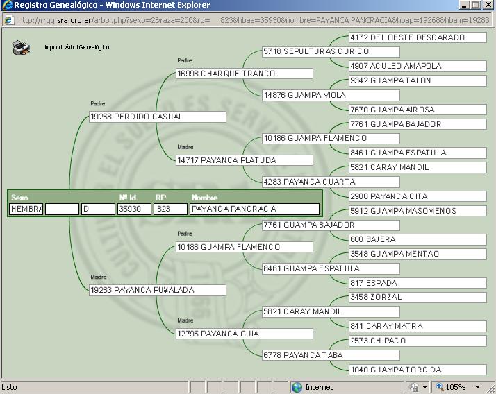Click ancestor 4172 DEL OESTE DESCARADO

[x=417, y=37]
